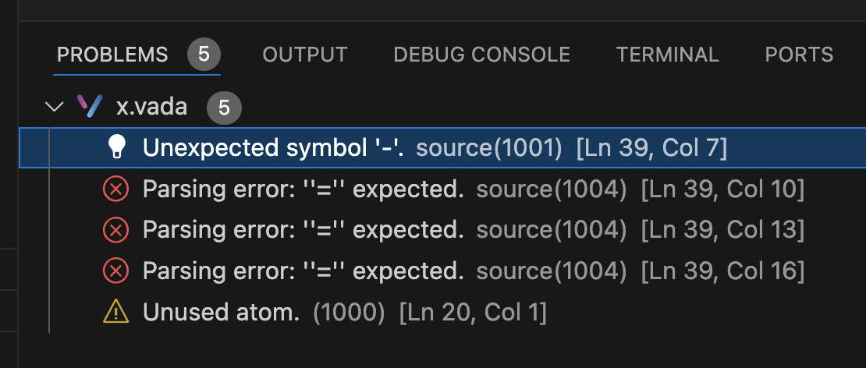The width and height of the screenshot is (866, 368).
Task: Switch to the TERMINAL tab
Action: [667, 55]
